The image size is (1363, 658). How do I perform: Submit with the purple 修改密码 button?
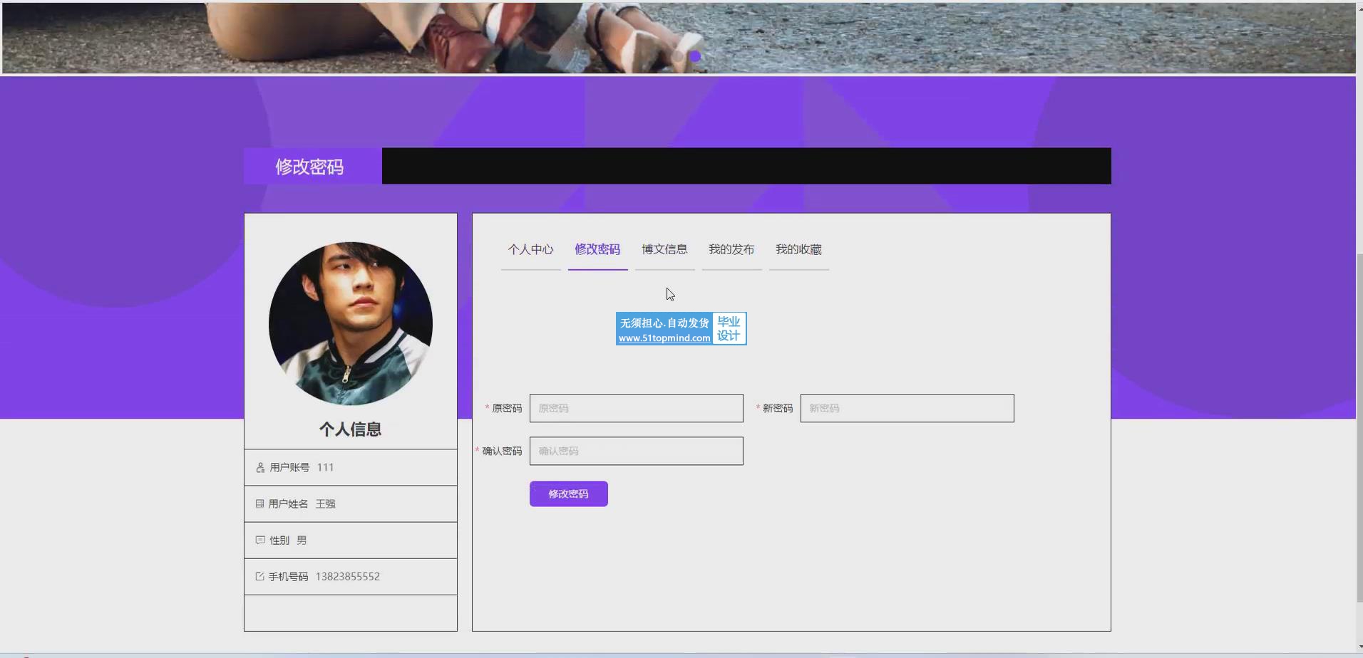coord(568,493)
